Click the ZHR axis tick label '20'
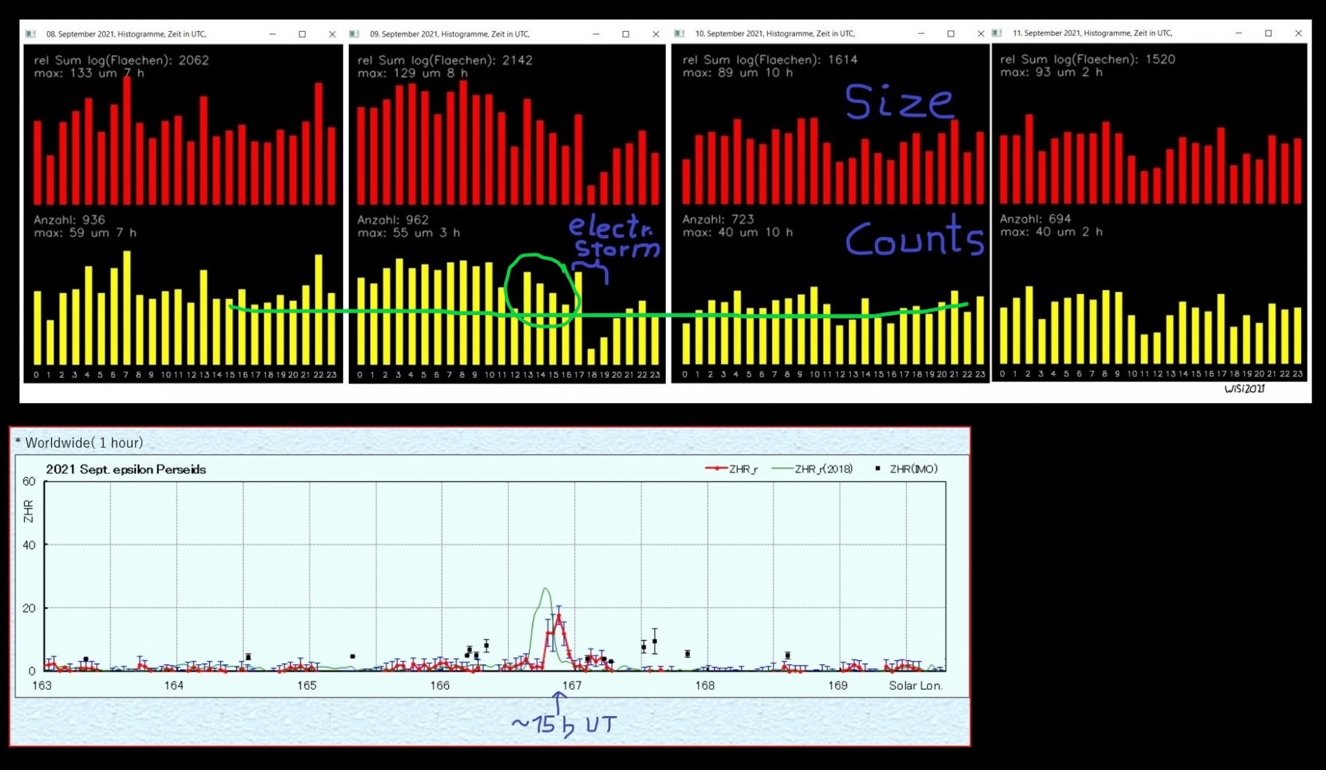The width and height of the screenshot is (1326, 770). click(x=29, y=608)
